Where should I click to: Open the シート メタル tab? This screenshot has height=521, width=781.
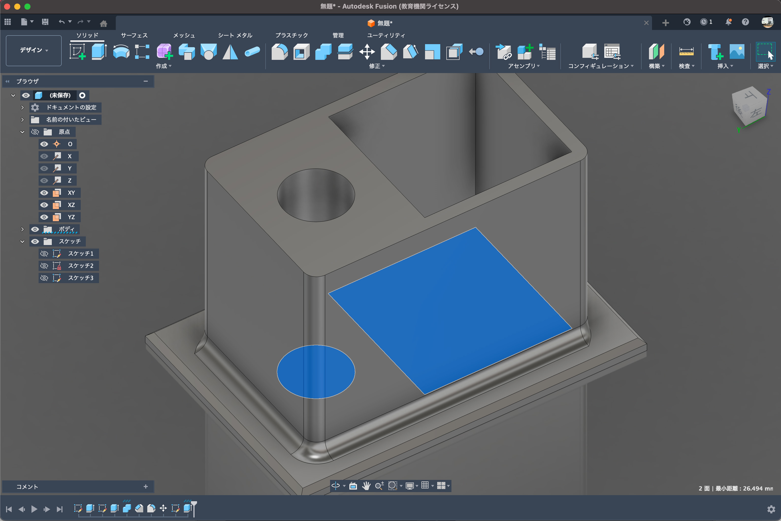coord(235,35)
